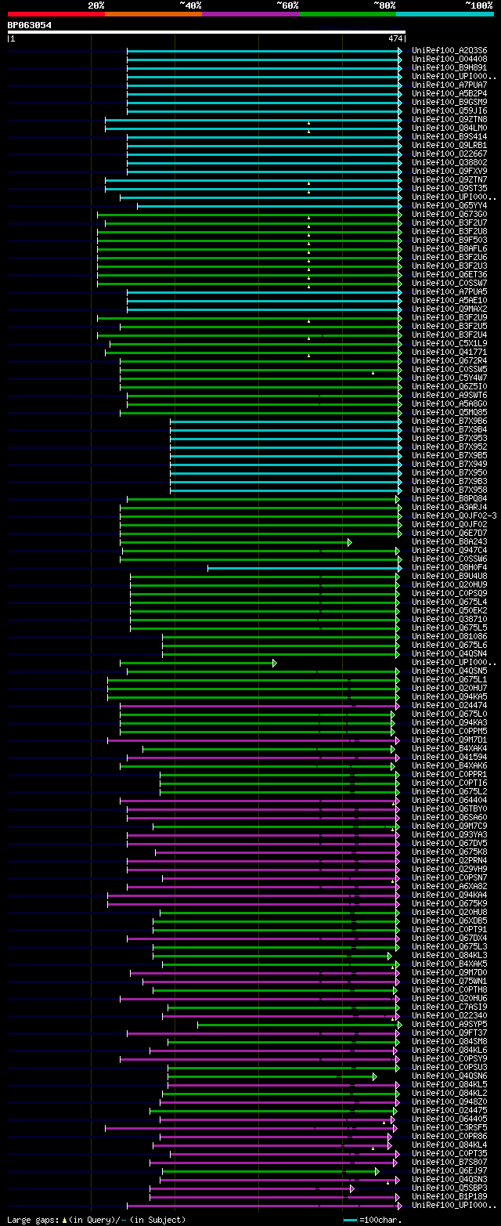Select the UniRef100_Q65YY4 label
Image resolution: width=501 pixels, height=1226 pixels.
click(x=451, y=205)
